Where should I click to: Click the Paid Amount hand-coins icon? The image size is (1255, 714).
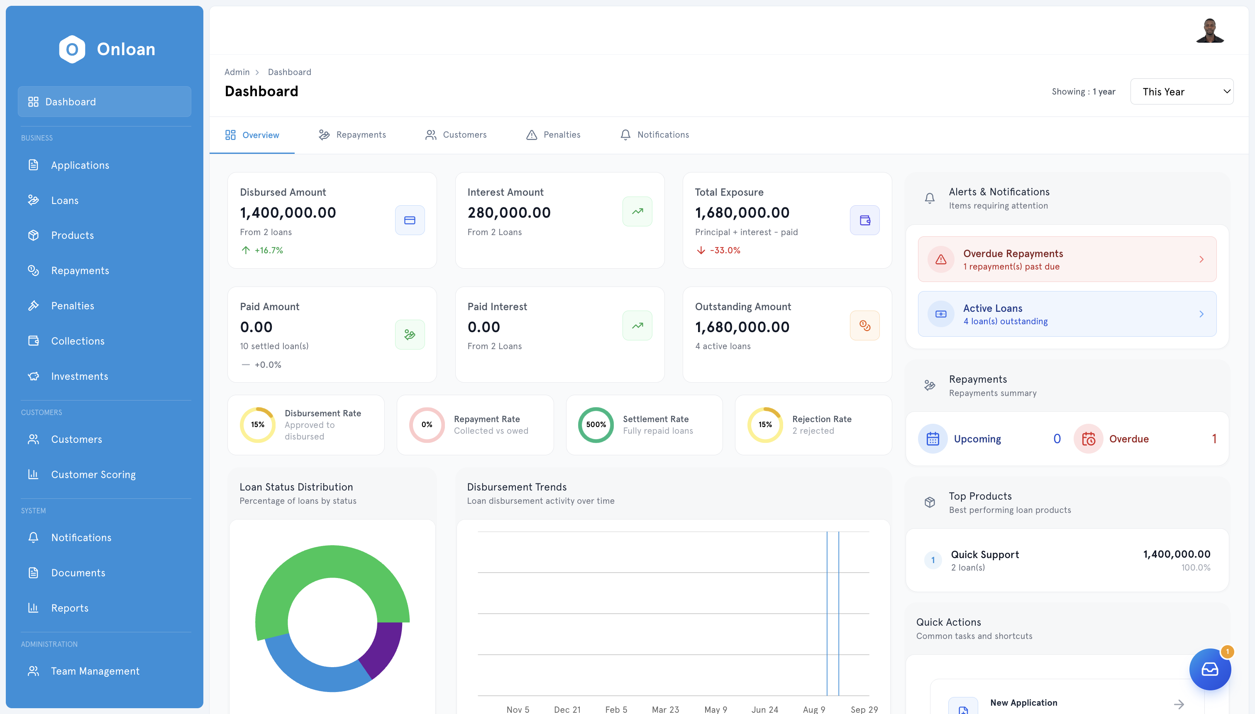410,335
